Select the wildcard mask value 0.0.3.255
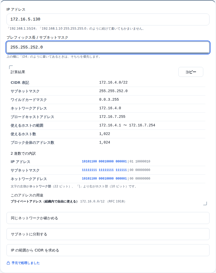The height and width of the screenshot is (273, 216). [109, 100]
